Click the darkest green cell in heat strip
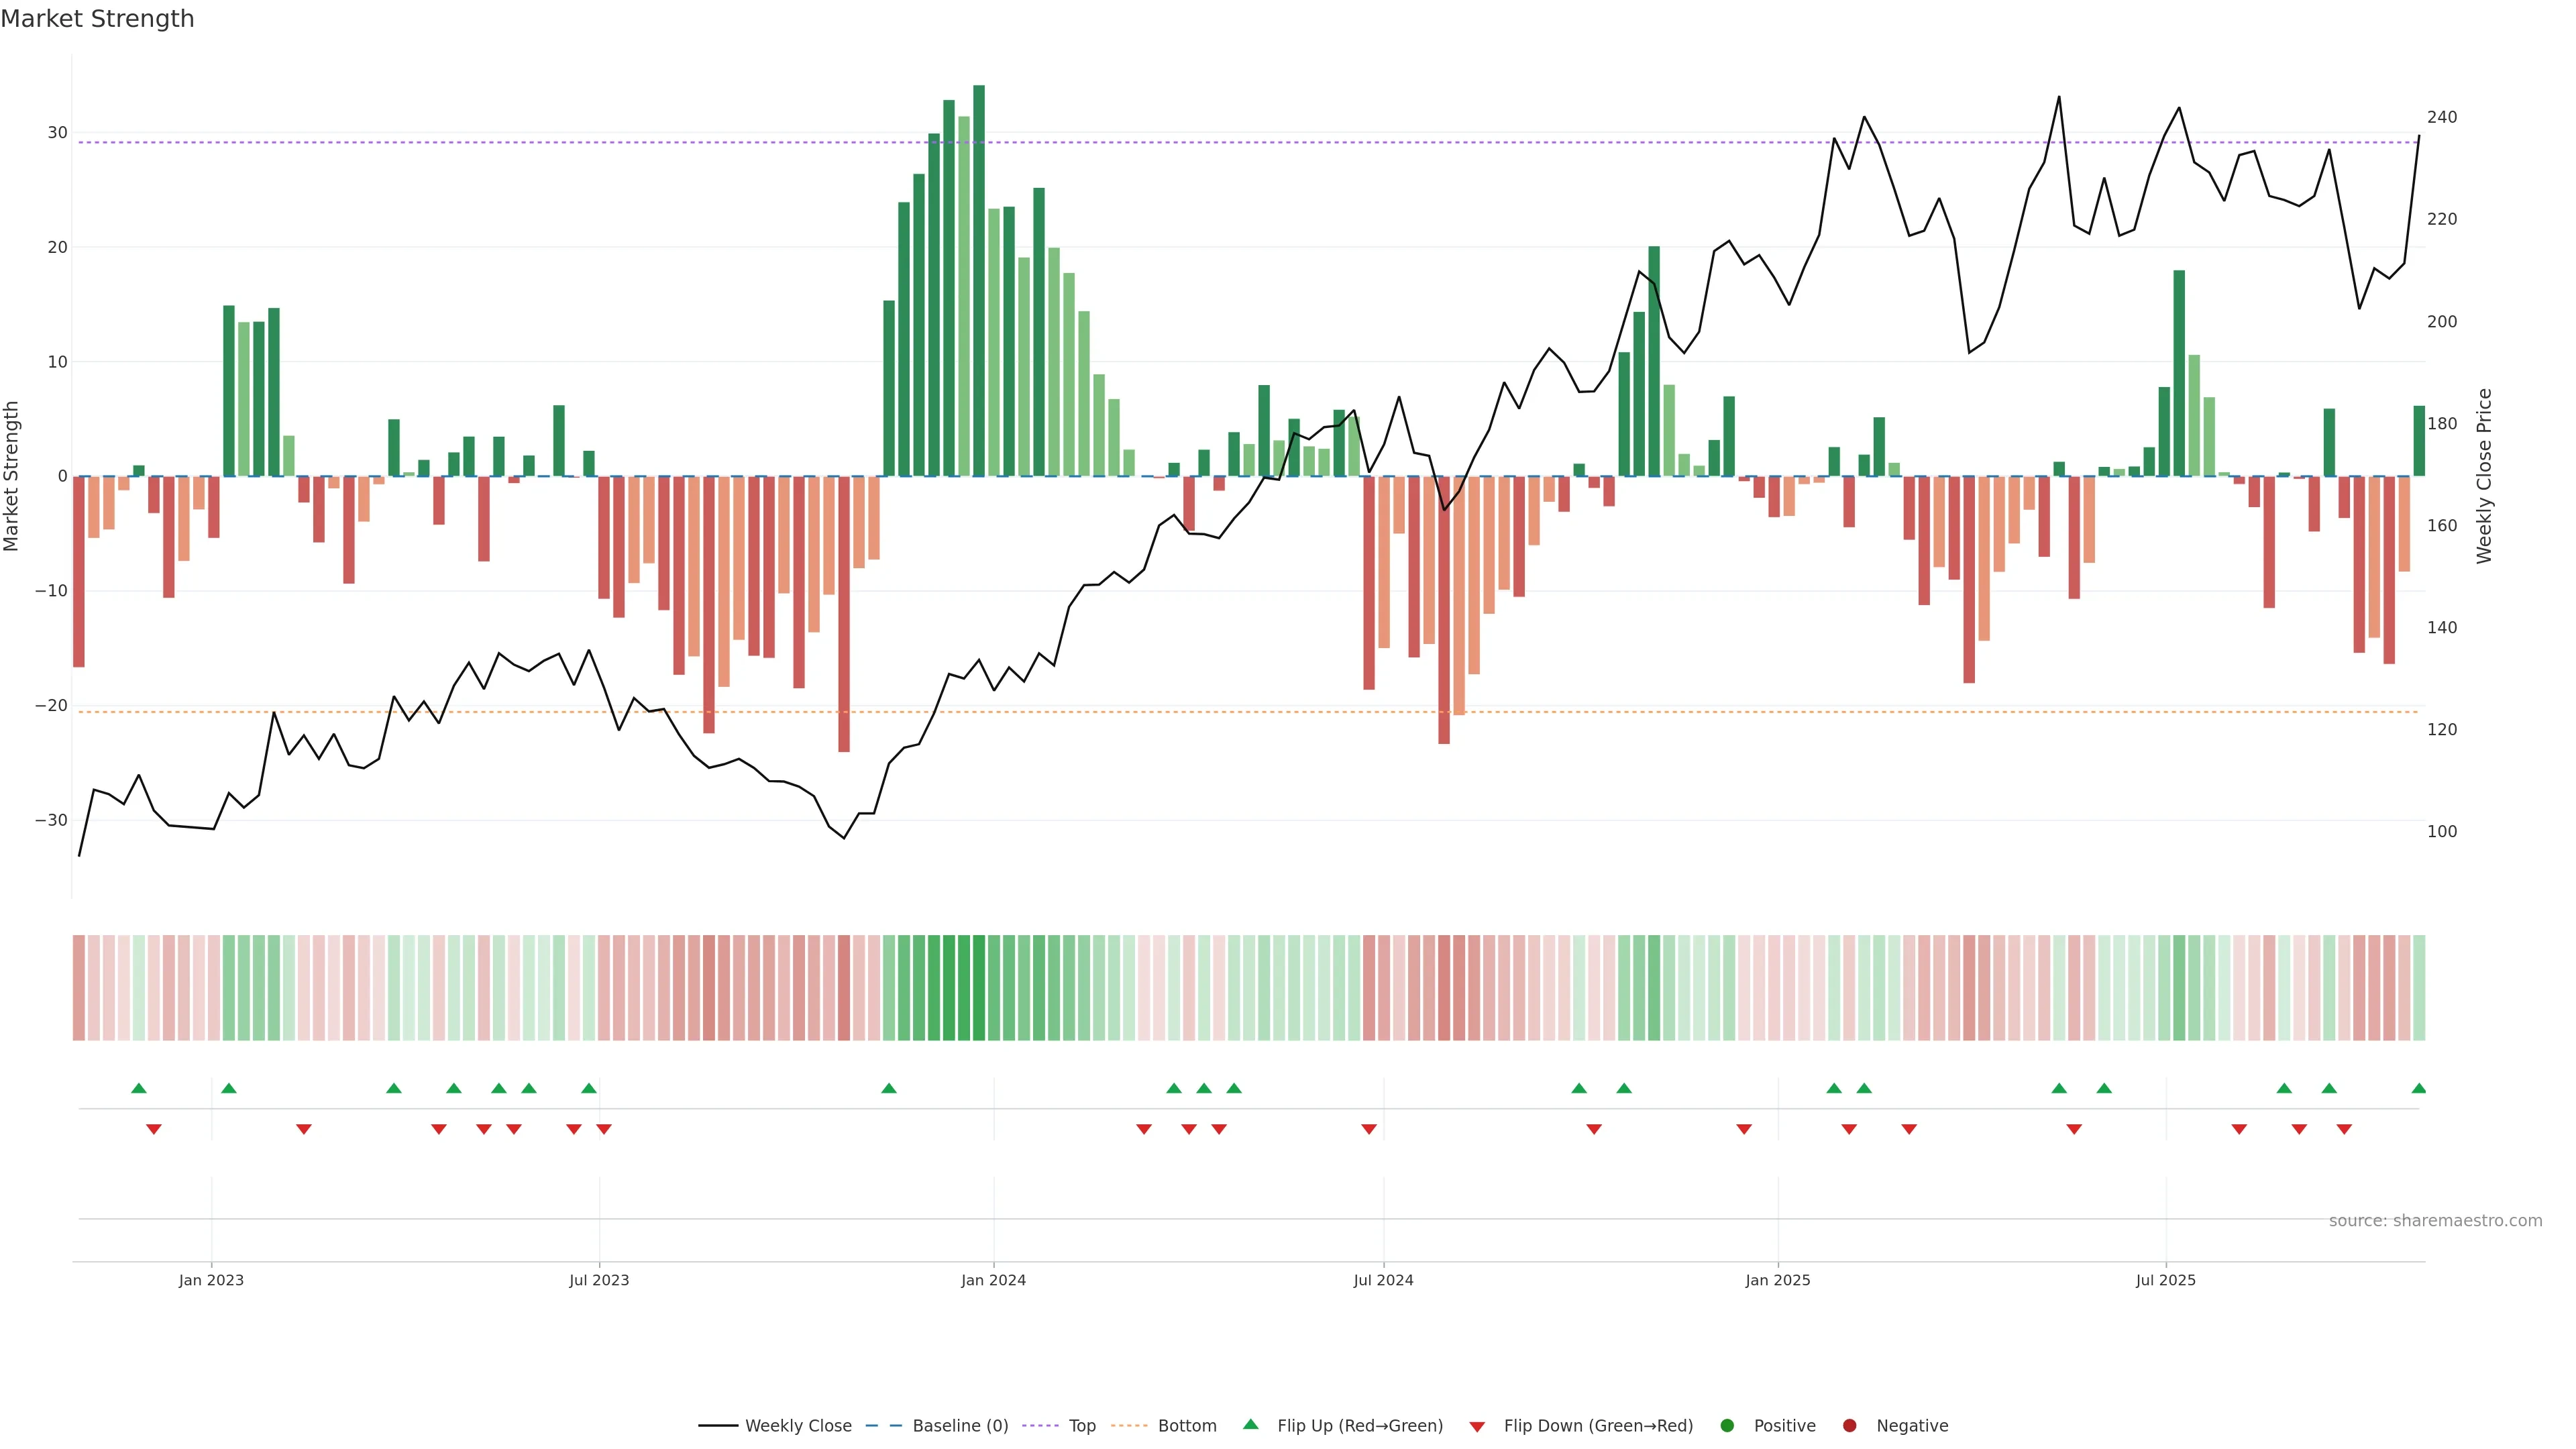The width and height of the screenshot is (2576, 1449). [978, 988]
